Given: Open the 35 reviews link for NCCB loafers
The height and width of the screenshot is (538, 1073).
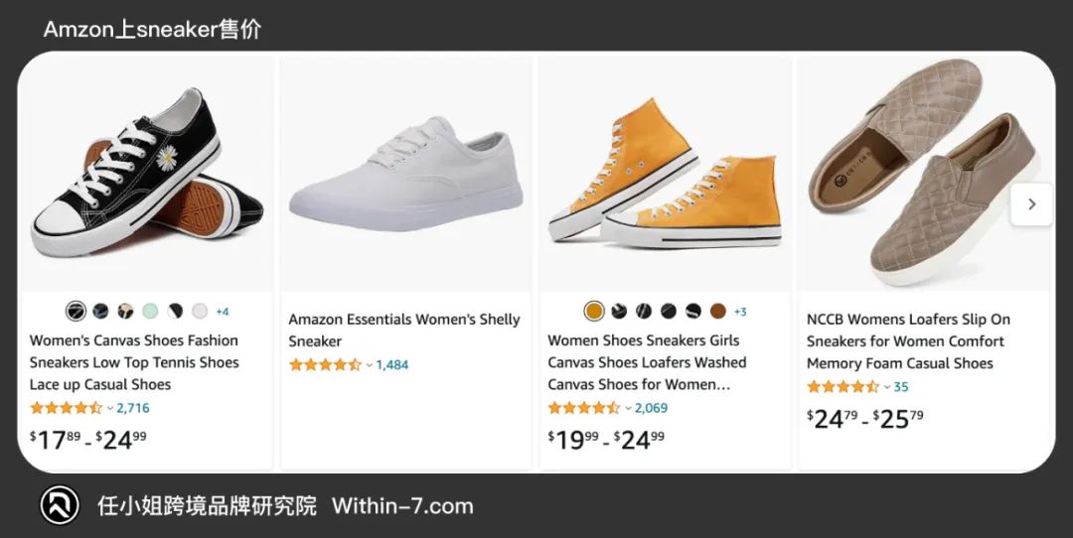Looking at the screenshot, I should [x=900, y=387].
